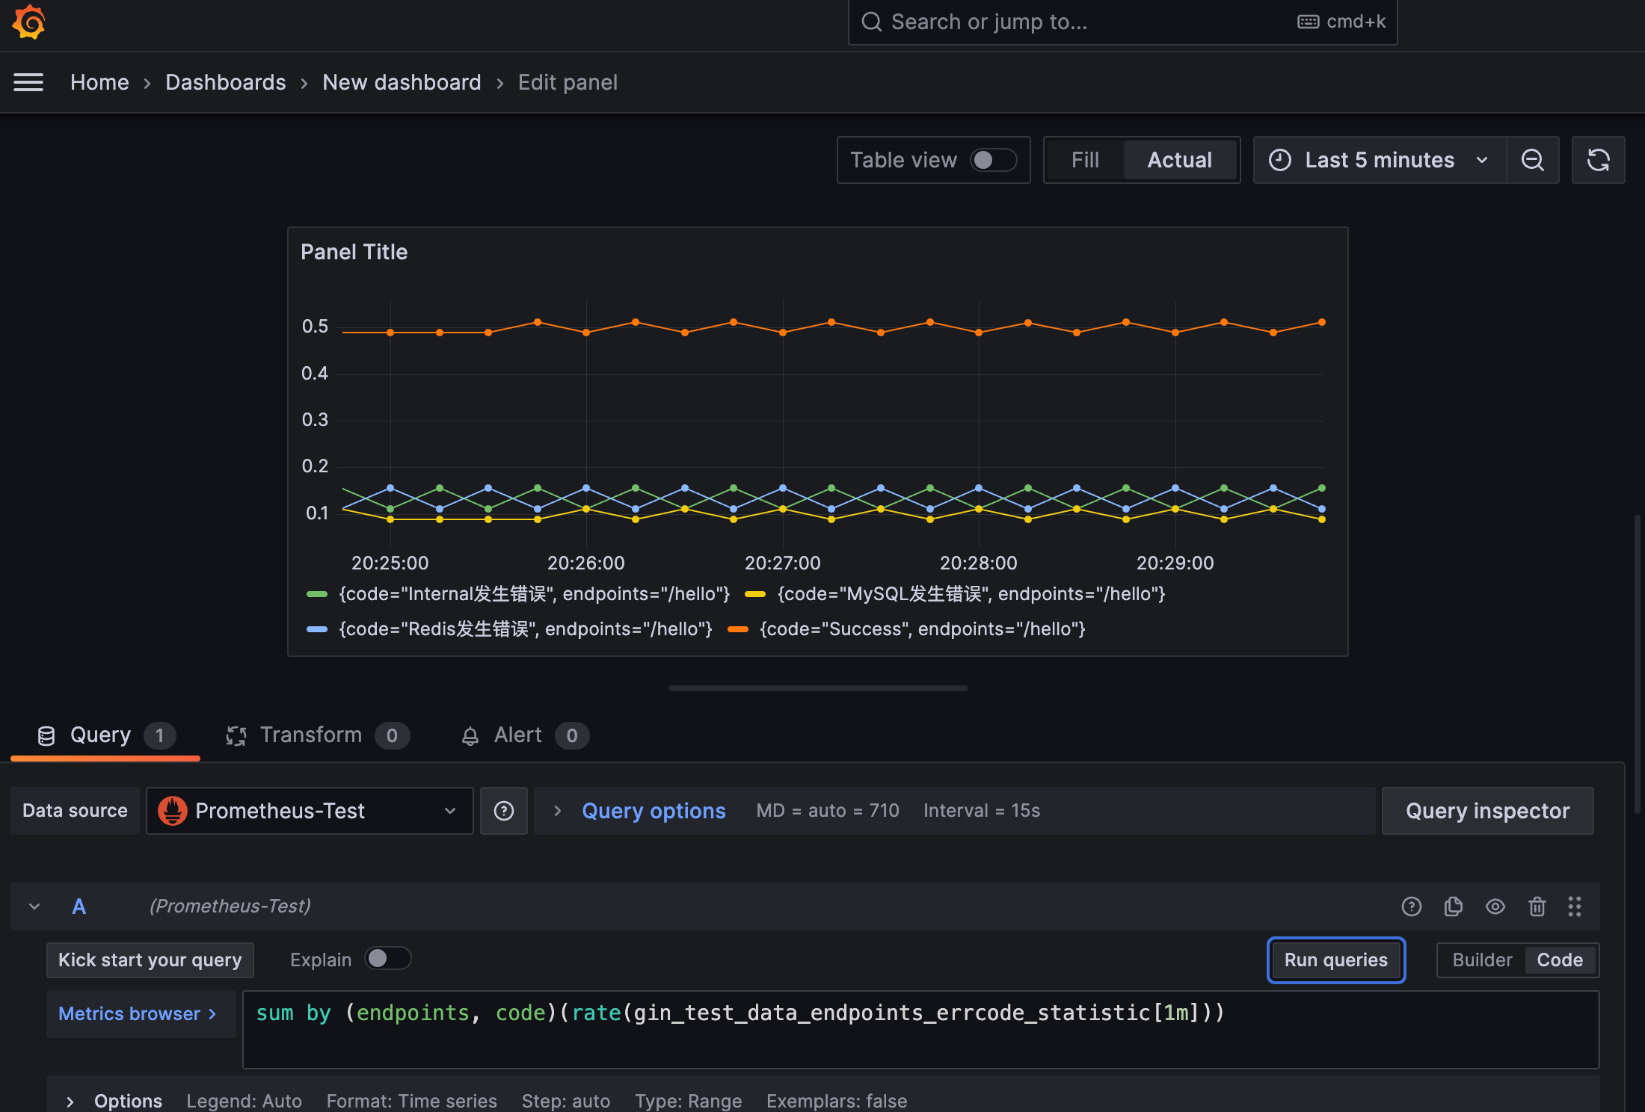This screenshot has height=1112, width=1645.
Task: Click Run queries button
Action: (x=1336, y=960)
